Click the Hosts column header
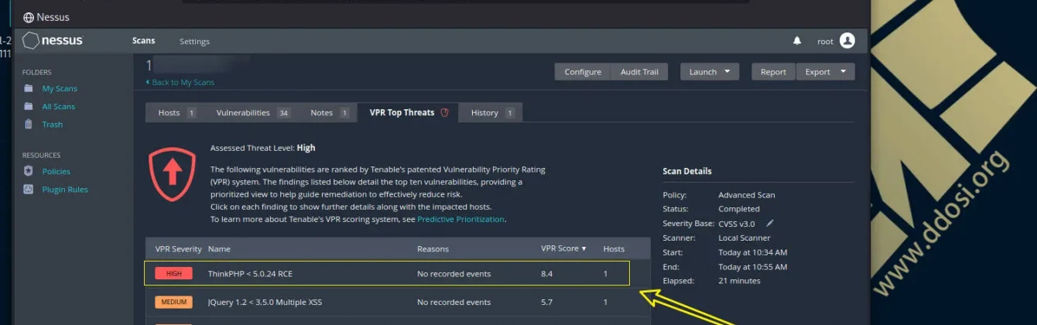The height and width of the screenshot is (325, 1037). 614,248
